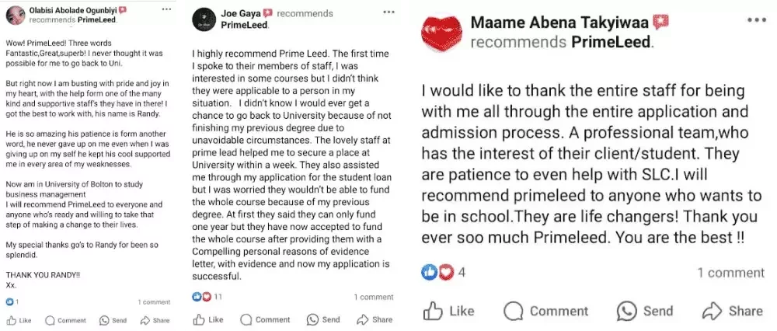Send Maame Abena Takyiwaa's review
Viewport: 777px width, 331px height.
645,311
